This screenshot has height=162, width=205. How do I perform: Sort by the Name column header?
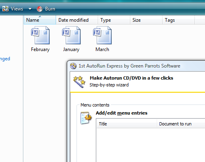(x=40, y=20)
